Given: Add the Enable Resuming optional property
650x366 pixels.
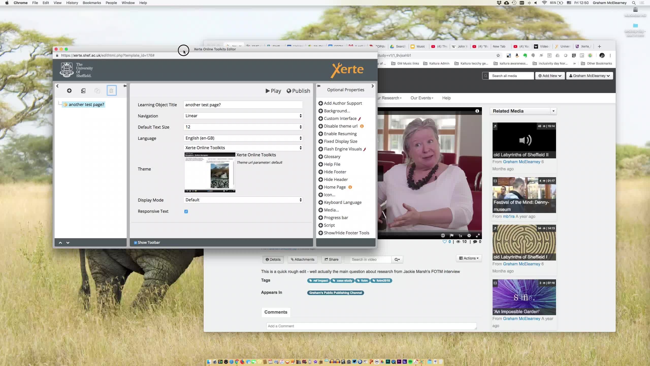Looking at the screenshot, I should click(x=337, y=134).
